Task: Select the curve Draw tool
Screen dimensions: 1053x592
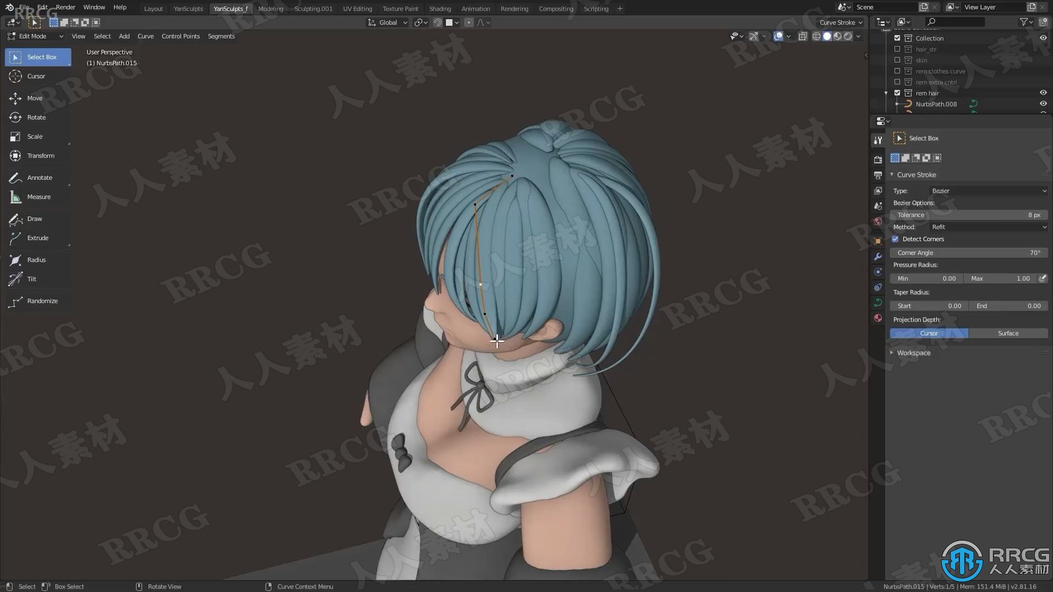Action: click(x=38, y=219)
